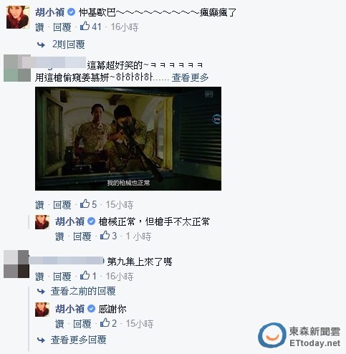Image resolution: width=346 pixels, height=354 pixels.
Task: Click 查看更多 to expand comment text
Action: (190, 77)
